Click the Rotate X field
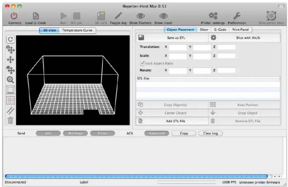The width and height of the screenshot is (288, 187). [x=178, y=70]
